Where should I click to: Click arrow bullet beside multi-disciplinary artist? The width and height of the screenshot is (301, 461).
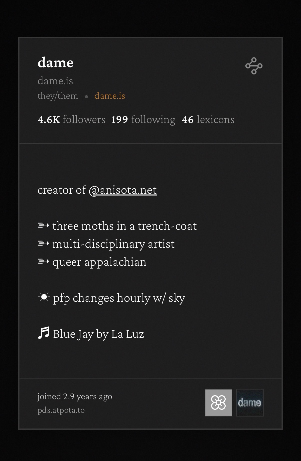pos(43,243)
